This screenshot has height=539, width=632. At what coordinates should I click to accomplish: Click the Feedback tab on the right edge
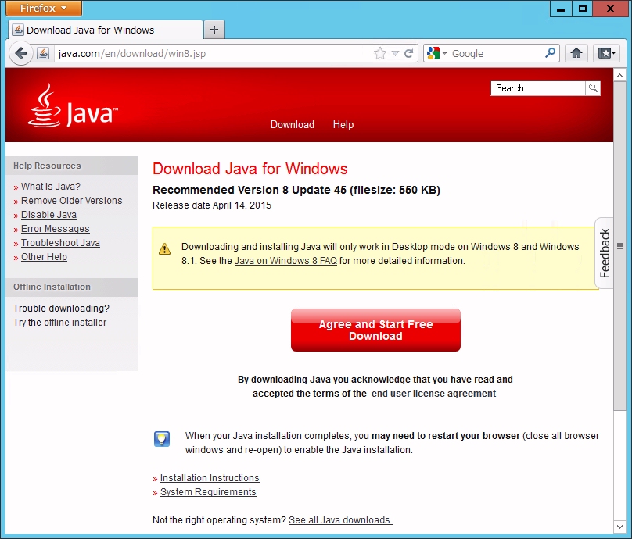[x=603, y=252]
